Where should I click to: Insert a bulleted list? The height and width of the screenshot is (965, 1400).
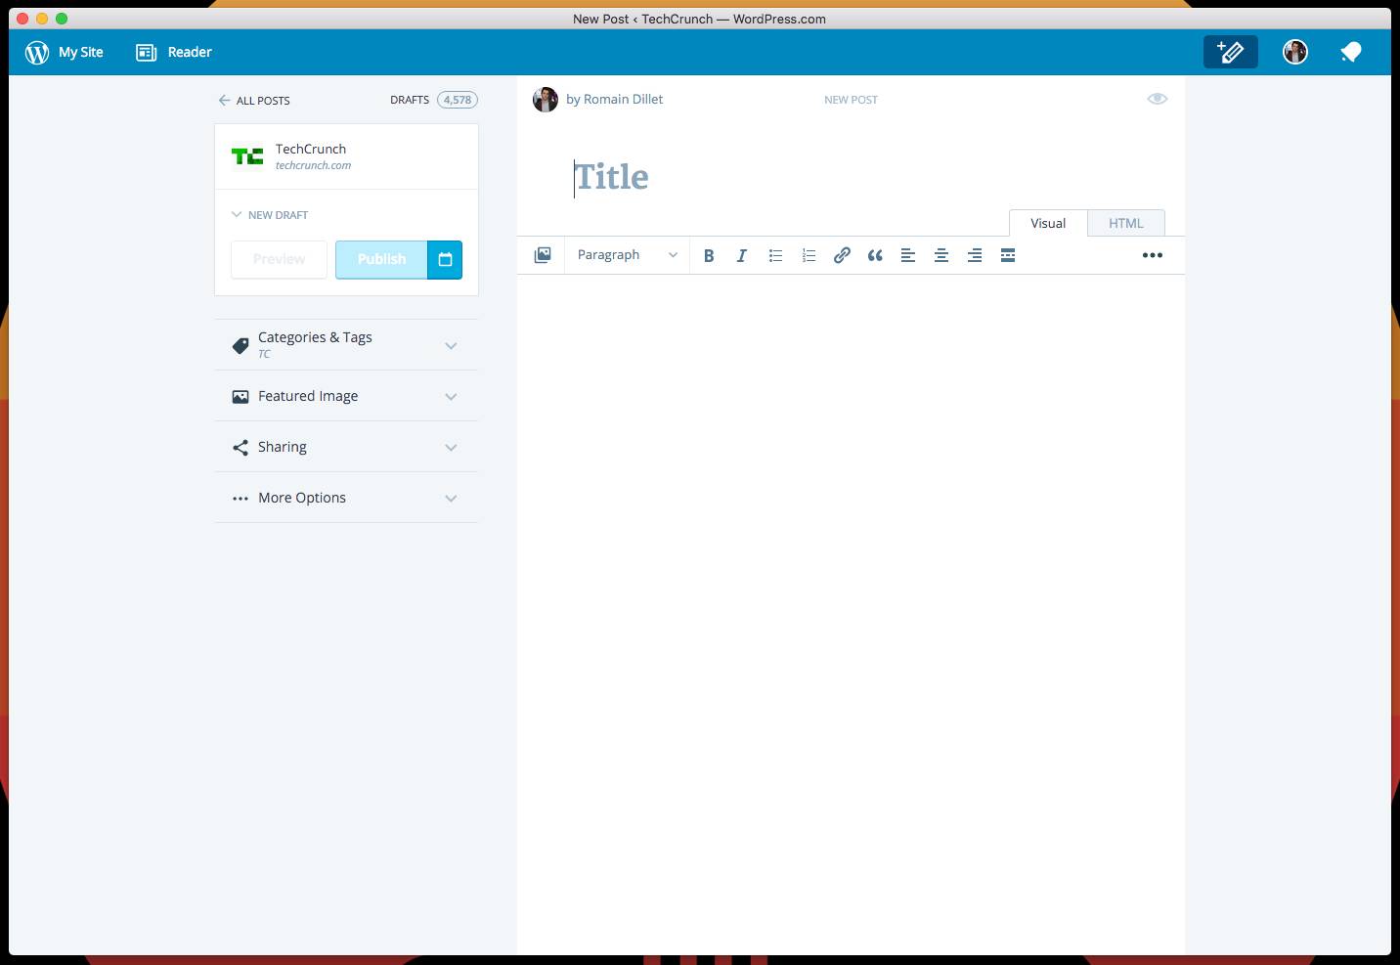[x=775, y=255]
